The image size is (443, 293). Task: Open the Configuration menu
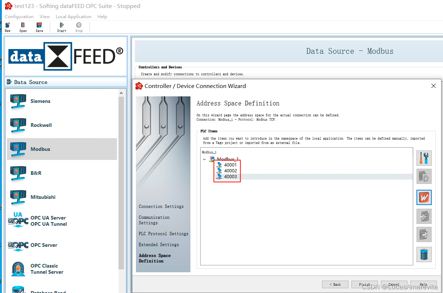pos(19,17)
